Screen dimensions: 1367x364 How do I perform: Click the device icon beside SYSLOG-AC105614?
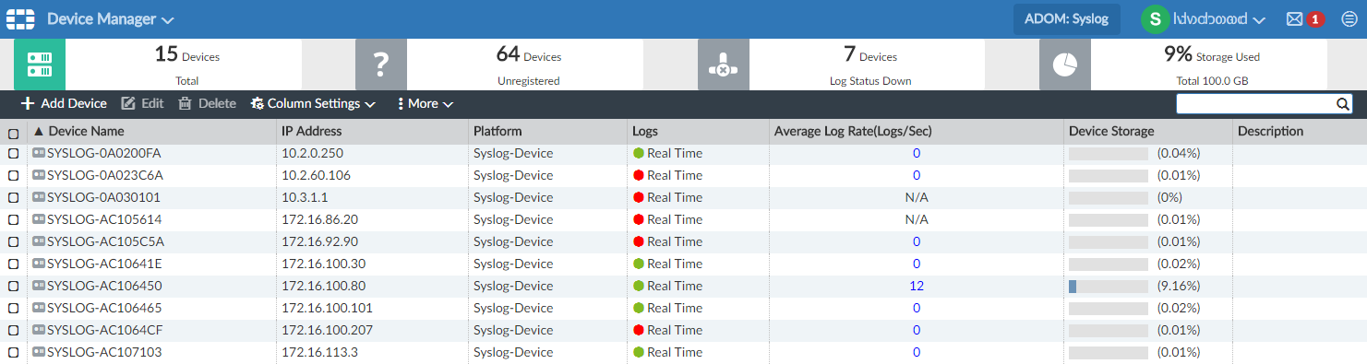39,219
